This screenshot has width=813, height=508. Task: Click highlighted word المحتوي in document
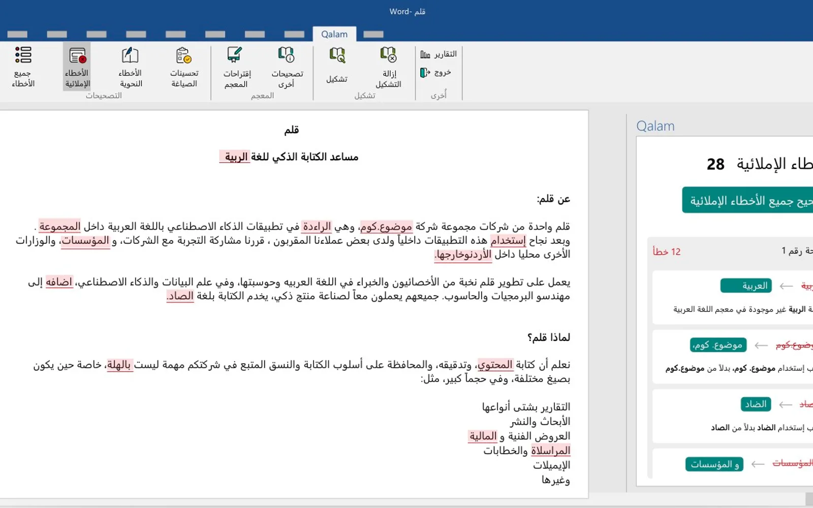coord(494,365)
